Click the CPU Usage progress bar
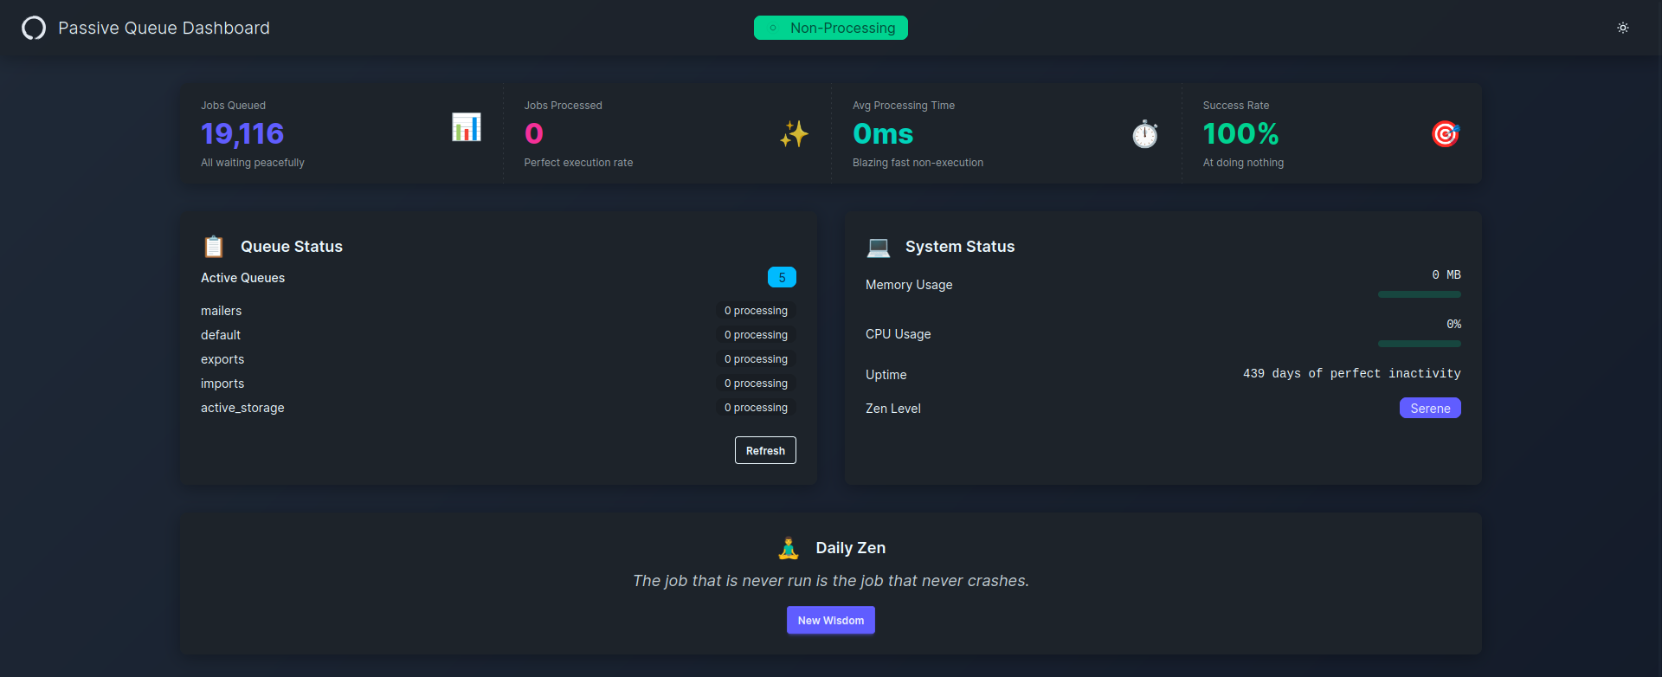Image resolution: width=1662 pixels, height=677 pixels. (1420, 344)
